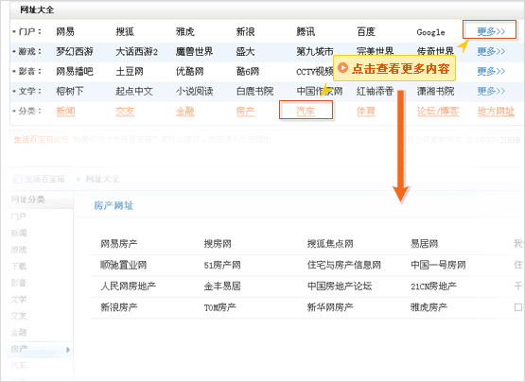This screenshot has height=382, width=525.
Task: Open the 榕树下 literature link
Action: pyautogui.click(x=70, y=91)
